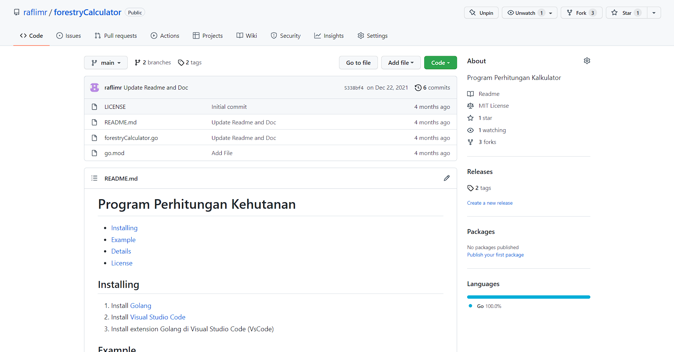This screenshot has width=674, height=352.
Task: Open the Initial commit message link
Action: tap(229, 107)
